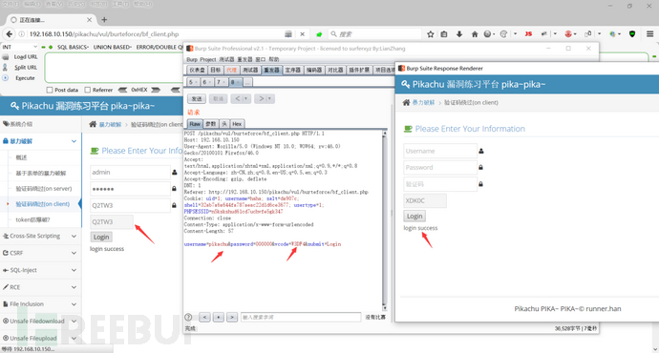
Task: Click the Login button on Pikachu page
Action: click(101, 237)
